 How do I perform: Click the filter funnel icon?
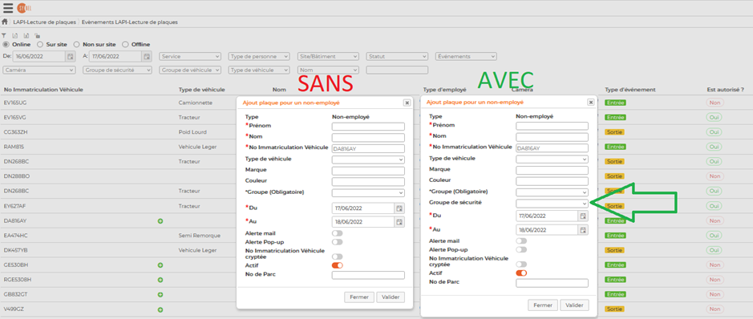[x=4, y=35]
